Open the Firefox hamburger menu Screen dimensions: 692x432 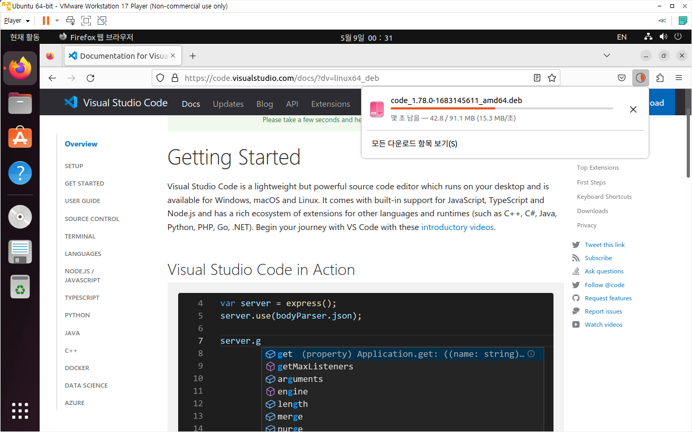[x=679, y=78]
